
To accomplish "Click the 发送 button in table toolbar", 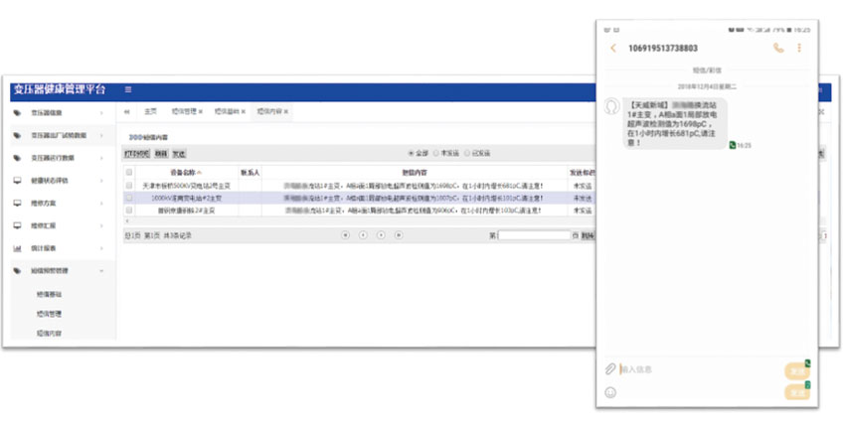I will pyautogui.click(x=179, y=154).
